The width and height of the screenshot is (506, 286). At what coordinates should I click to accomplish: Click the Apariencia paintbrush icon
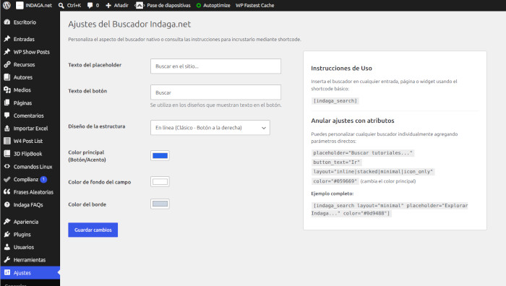coord(7,222)
